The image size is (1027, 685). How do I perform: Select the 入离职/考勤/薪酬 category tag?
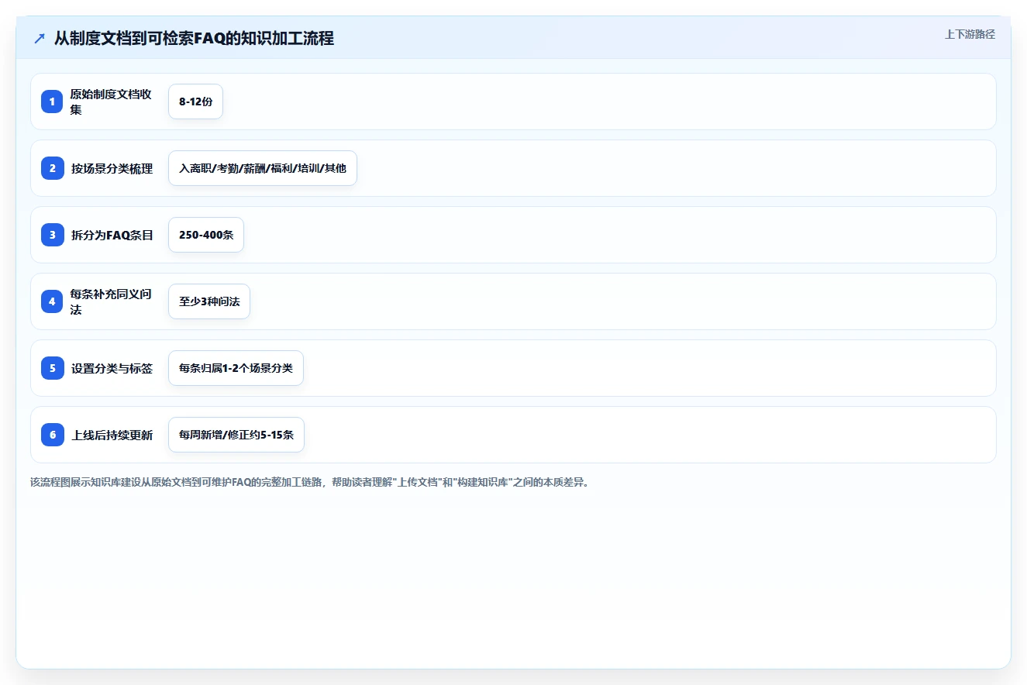coord(263,168)
